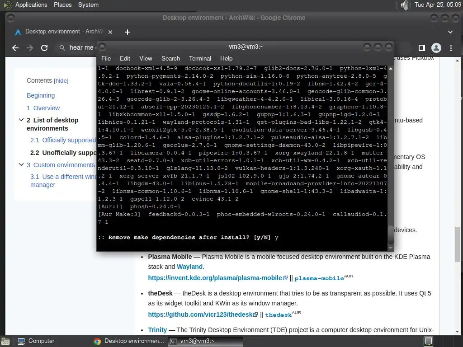Go to 3.1 Use a different window manager
Viewport: 463px width, 347px height.
[63, 181]
